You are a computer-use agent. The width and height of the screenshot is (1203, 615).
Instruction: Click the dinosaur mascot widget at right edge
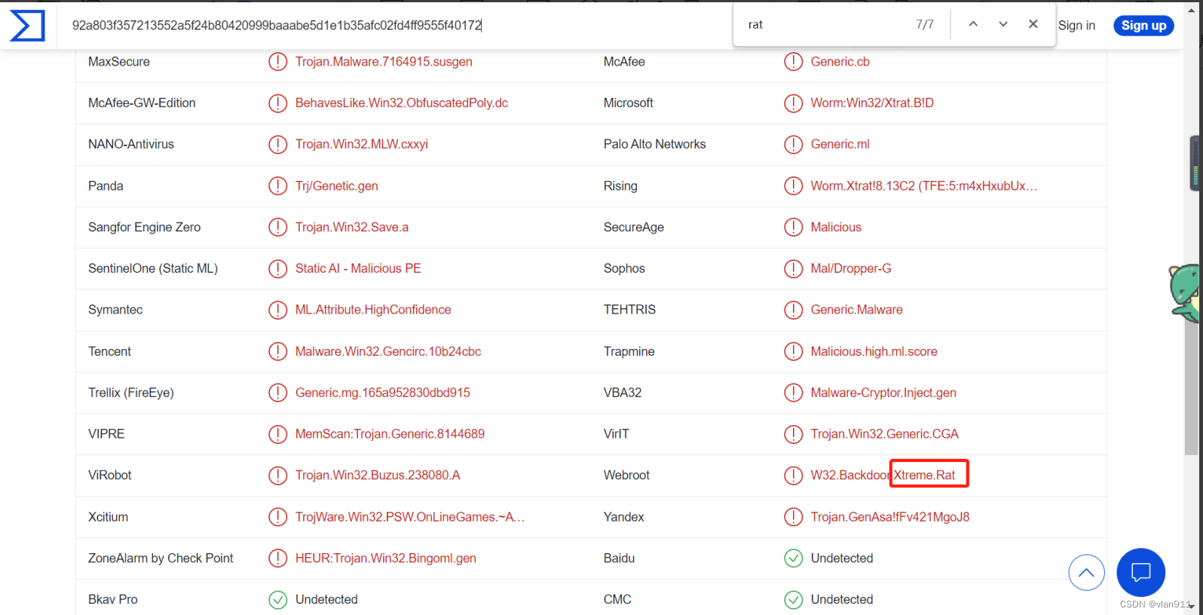pyautogui.click(x=1185, y=293)
